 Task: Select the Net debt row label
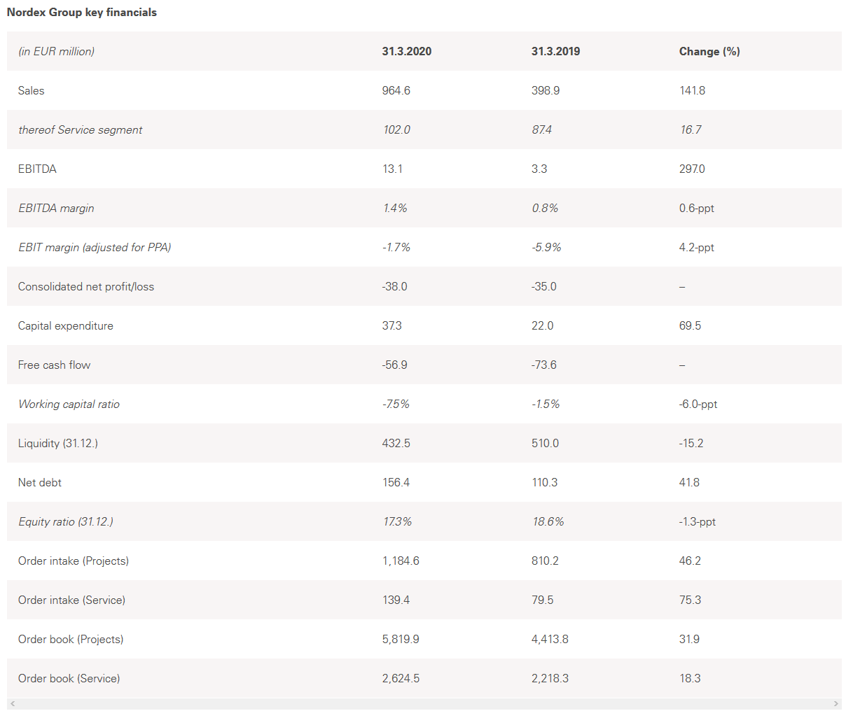[40, 483]
